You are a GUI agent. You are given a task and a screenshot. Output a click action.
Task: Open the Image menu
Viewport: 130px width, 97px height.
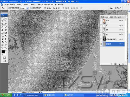19,4
